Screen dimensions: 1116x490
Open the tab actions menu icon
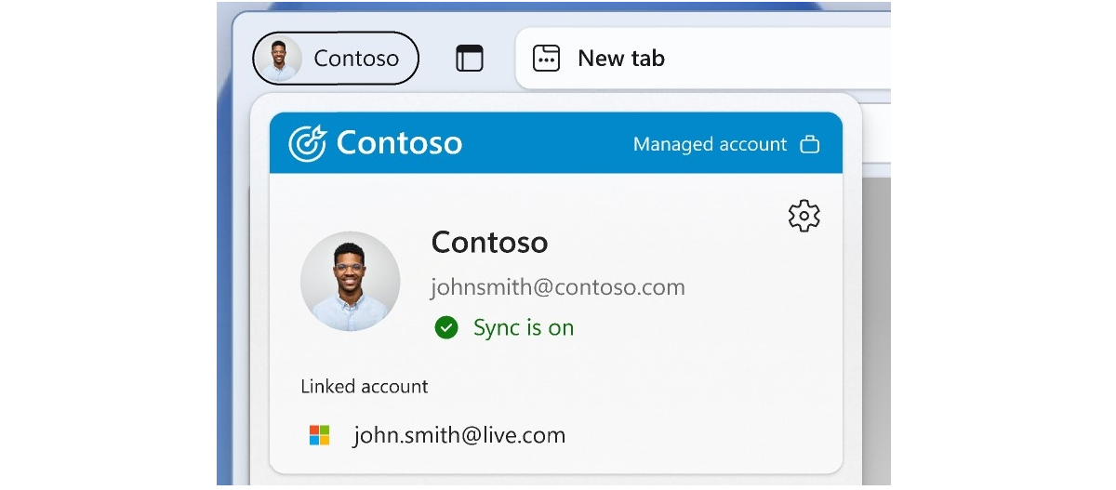[470, 59]
